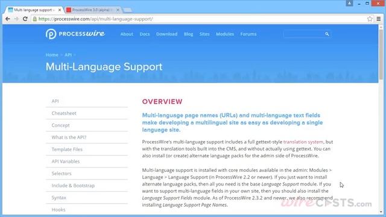Open the About nav menu item
This screenshot has width=386, height=217.
127,34
